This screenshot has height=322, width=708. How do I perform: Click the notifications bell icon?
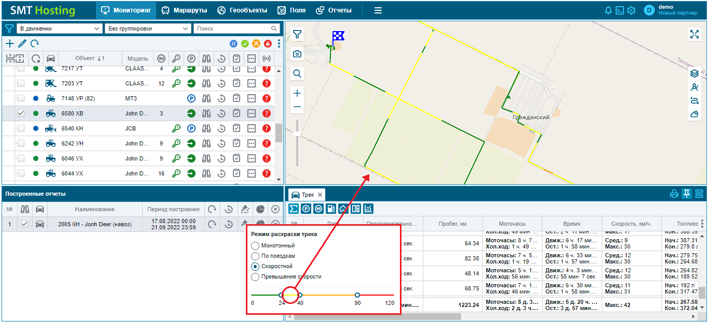coord(608,10)
